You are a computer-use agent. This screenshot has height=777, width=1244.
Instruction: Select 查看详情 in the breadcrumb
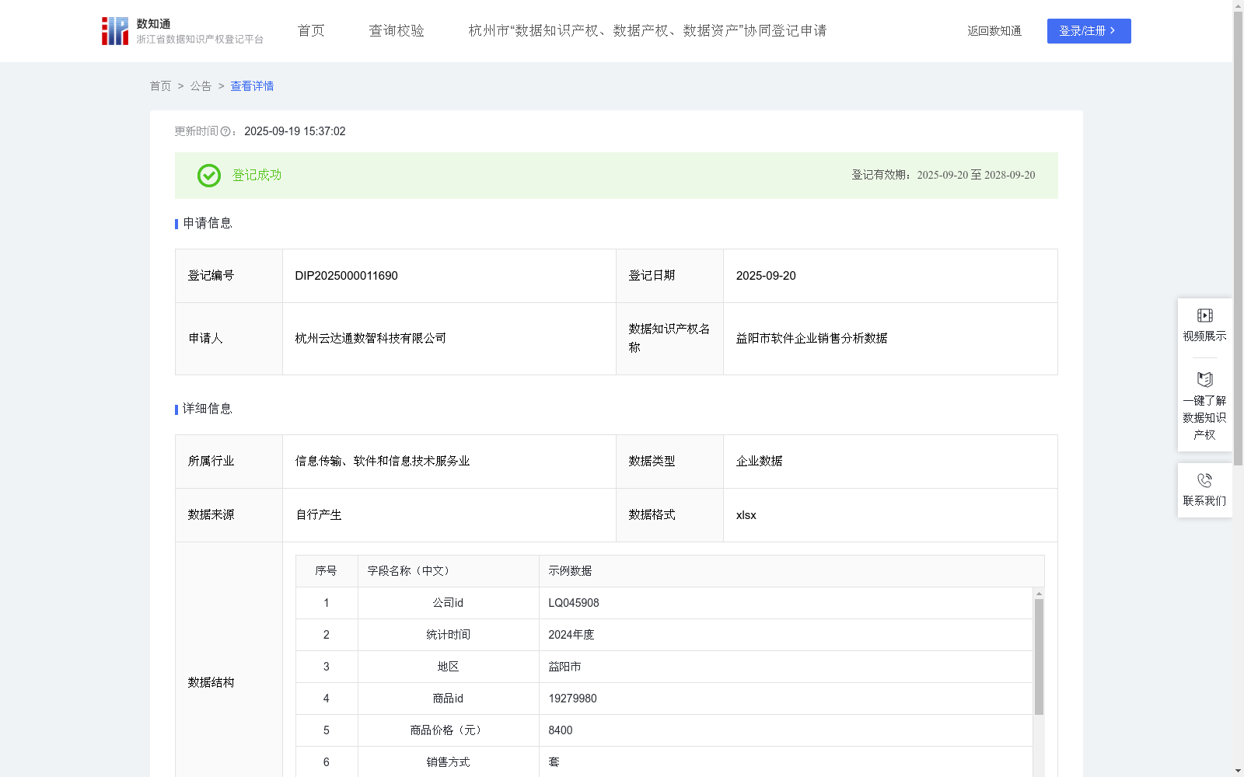point(252,86)
